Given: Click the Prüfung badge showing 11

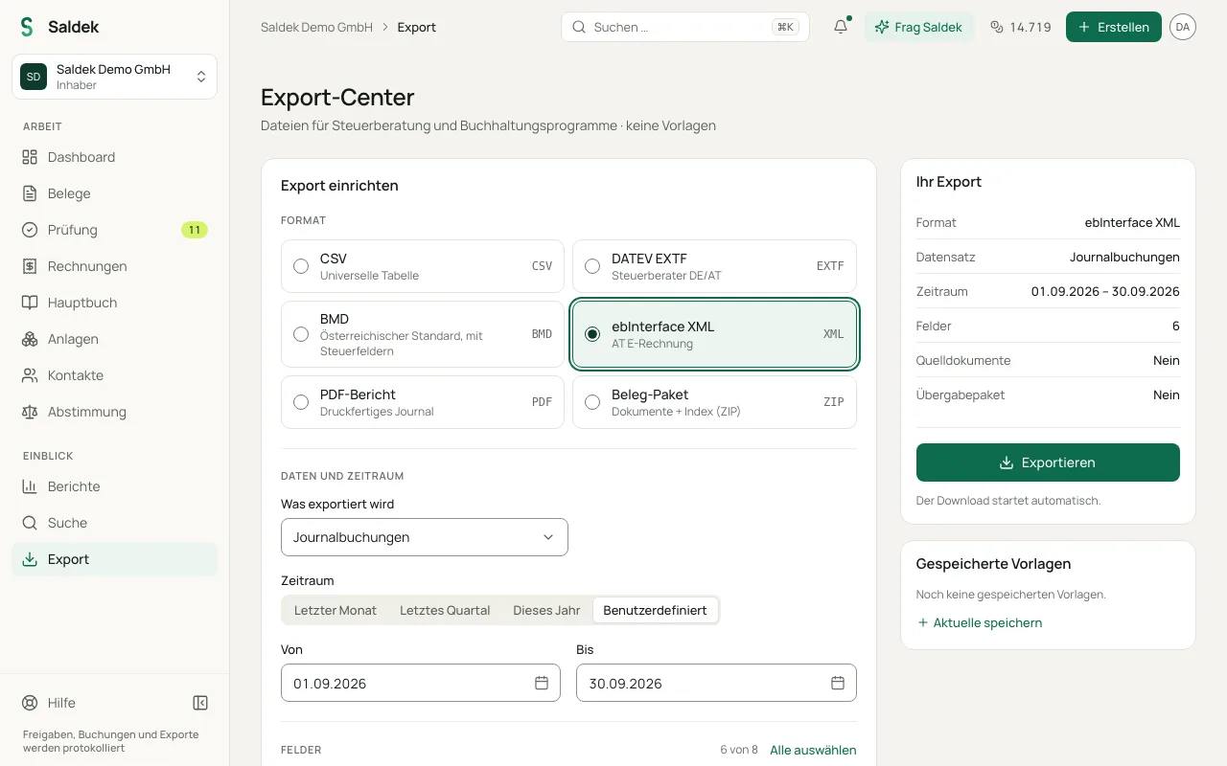Looking at the screenshot, I should [195, 230].
